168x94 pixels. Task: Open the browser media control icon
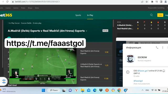click(157, 2)
